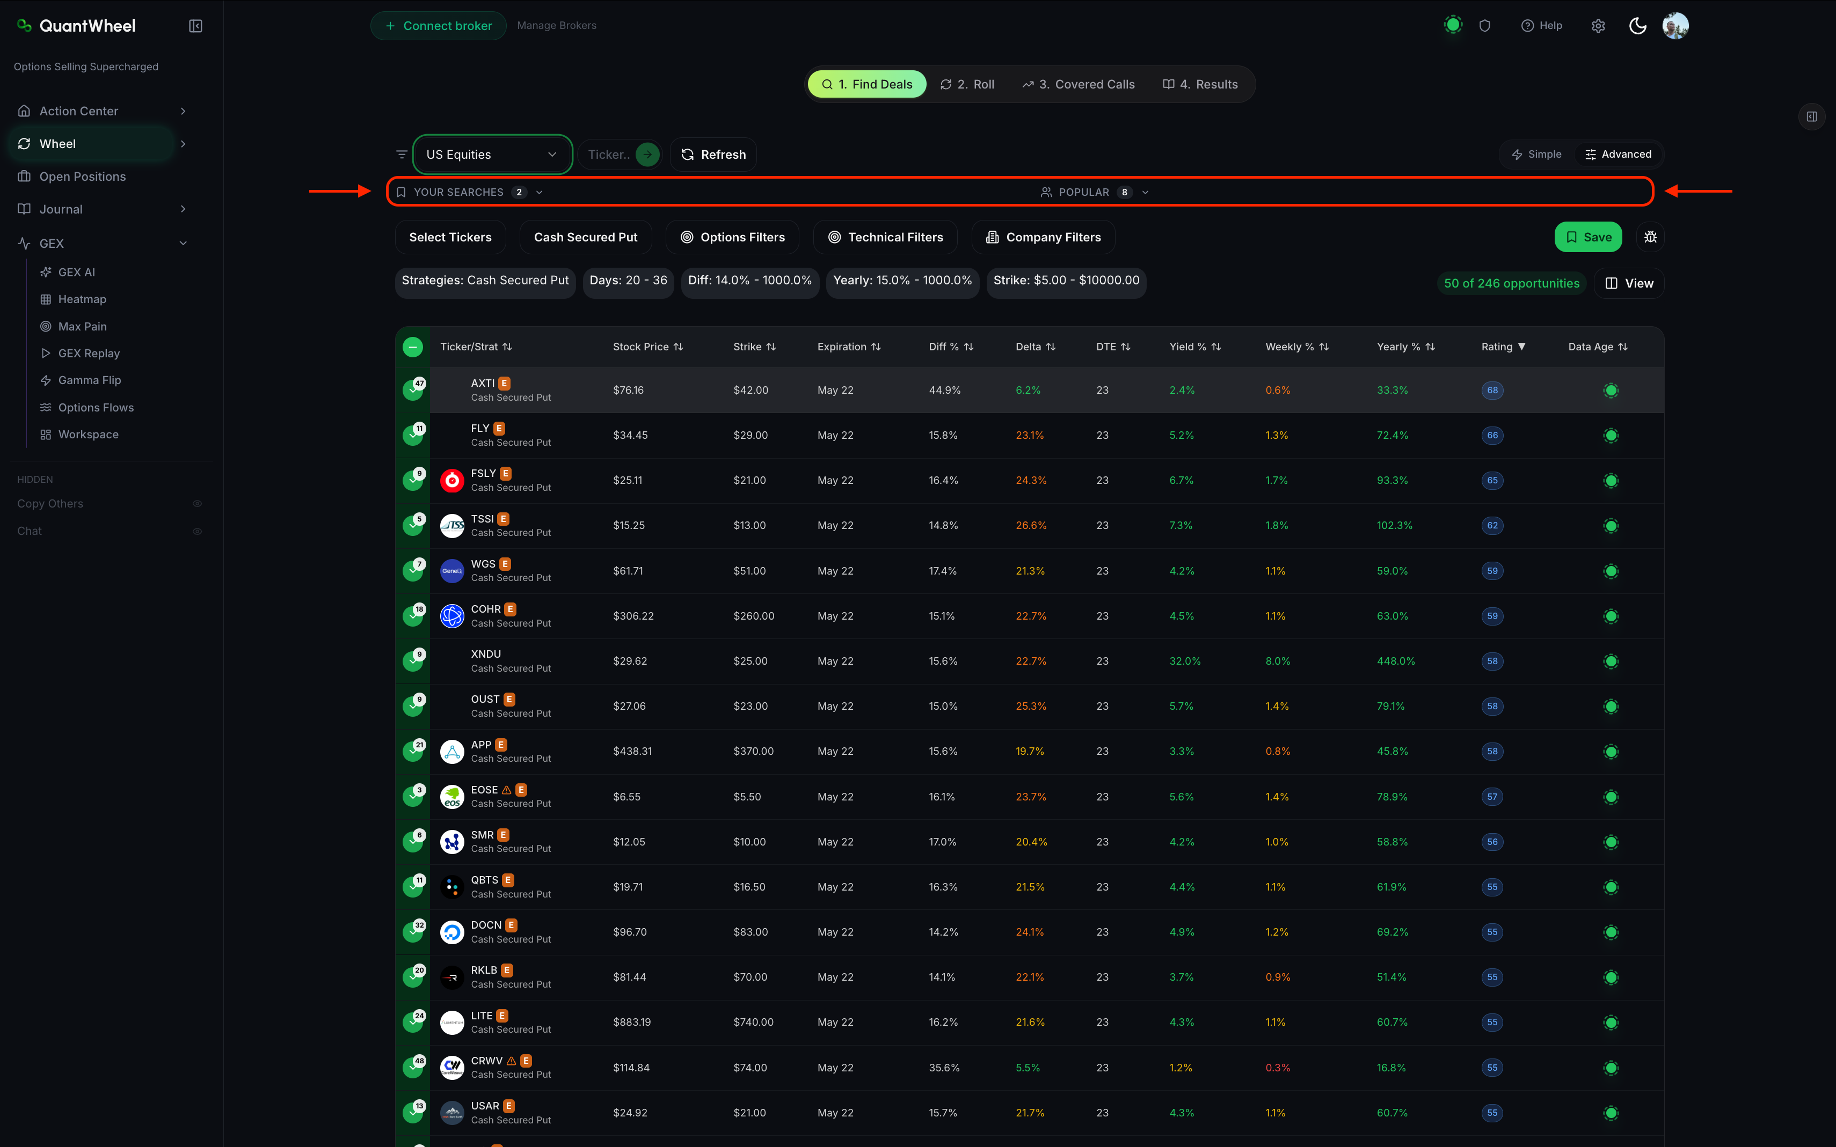
Task: Deselect all rows via header checkbox
Action: coord(412,348)
